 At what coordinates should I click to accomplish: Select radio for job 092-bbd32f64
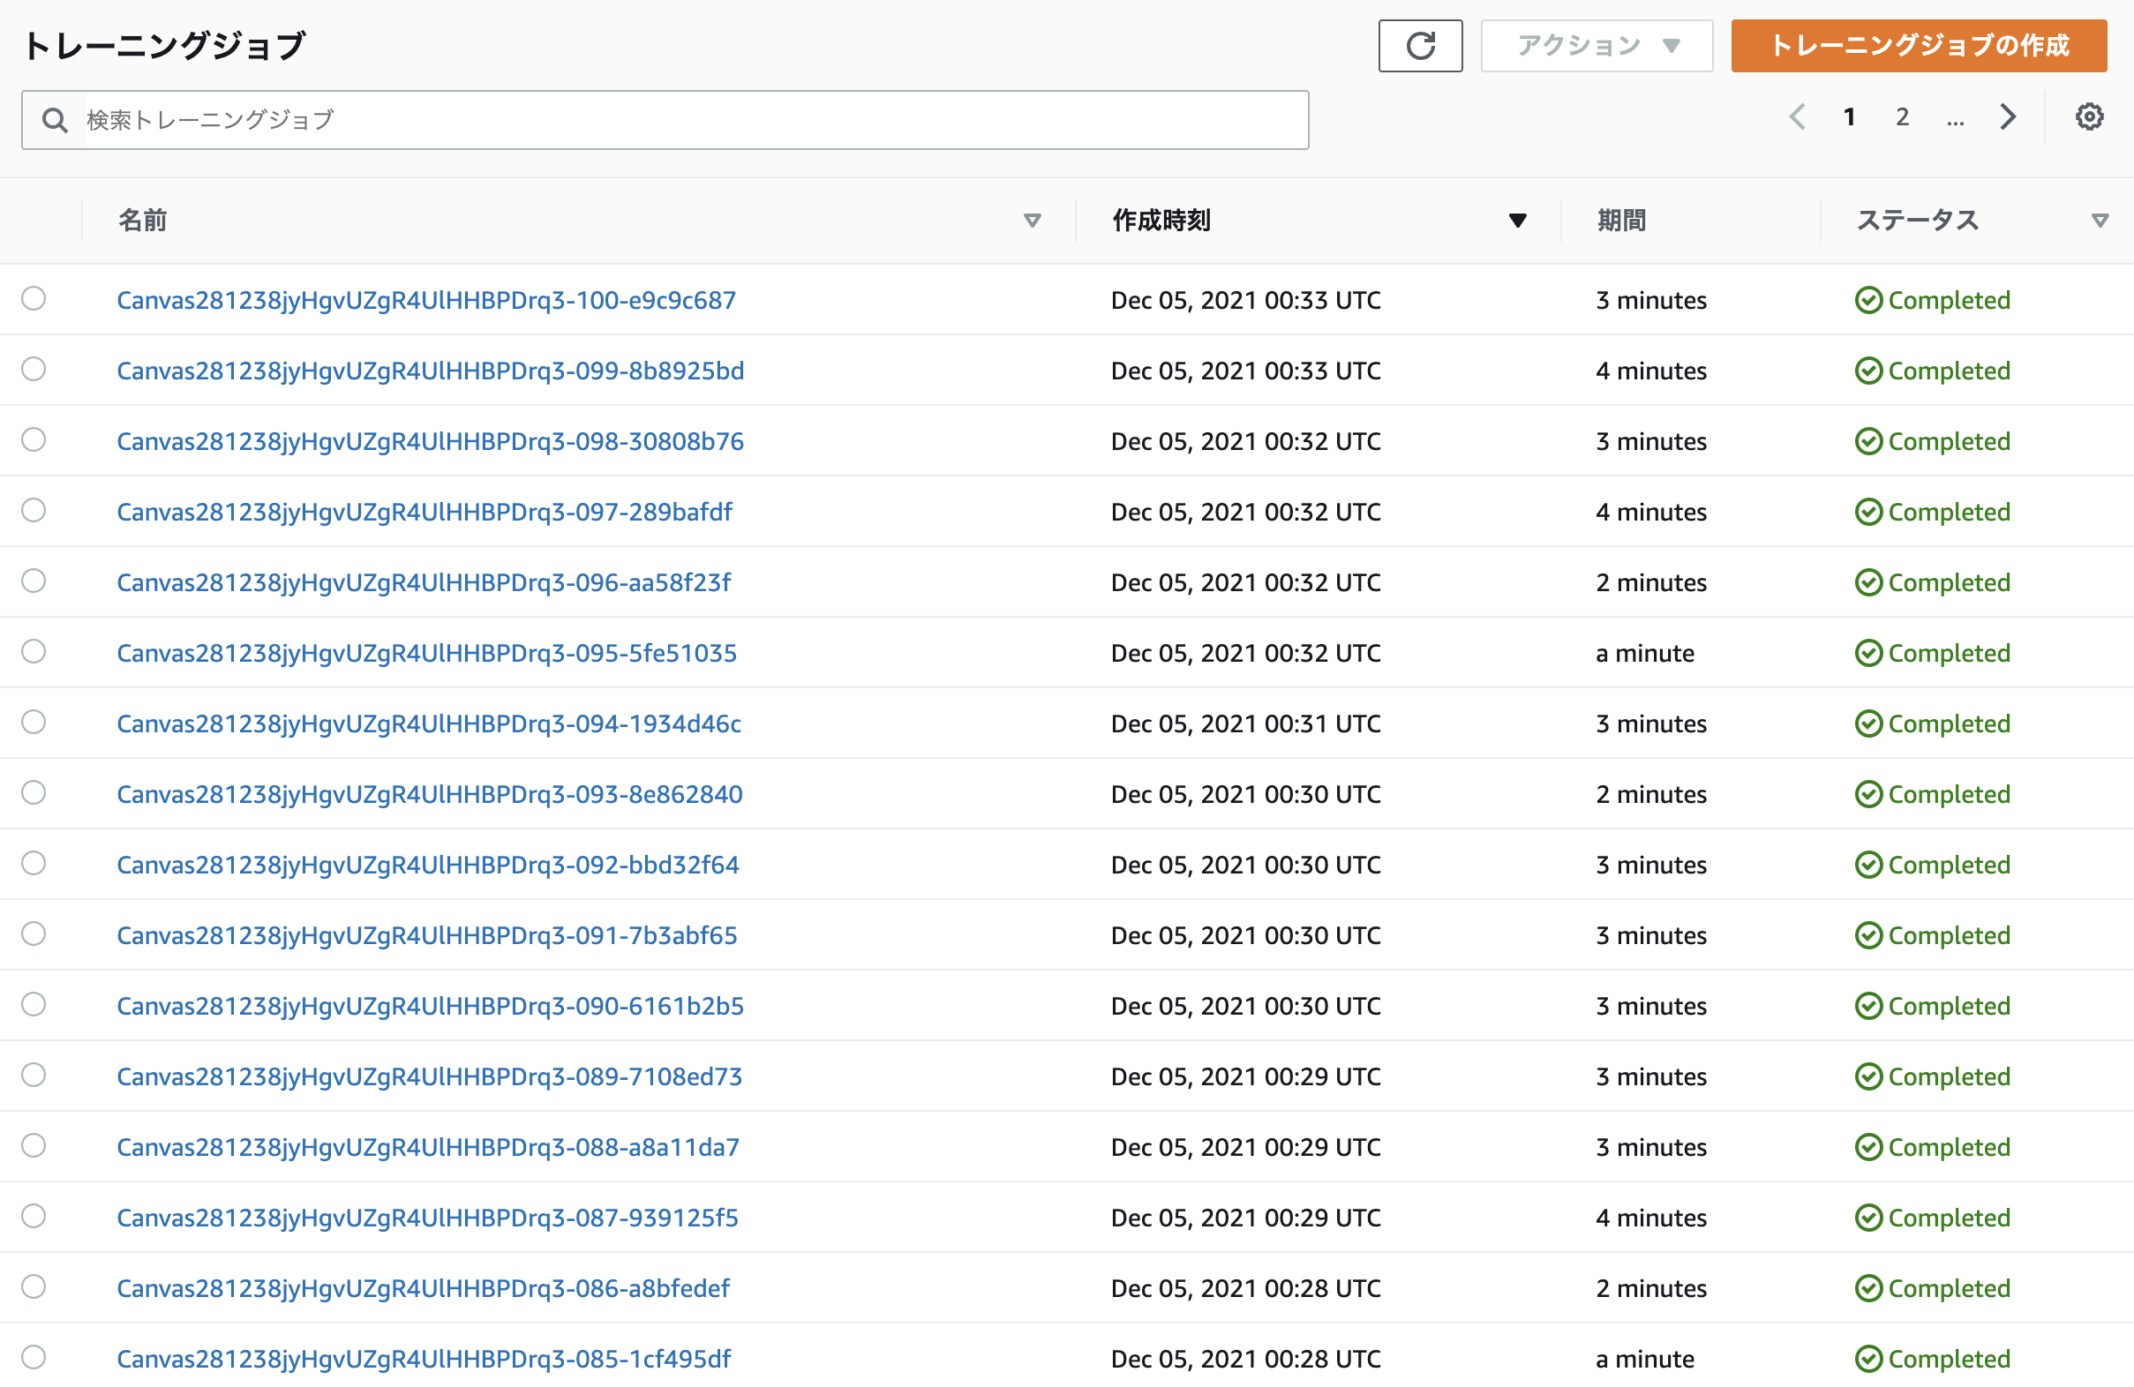click(x=34, y=864)
